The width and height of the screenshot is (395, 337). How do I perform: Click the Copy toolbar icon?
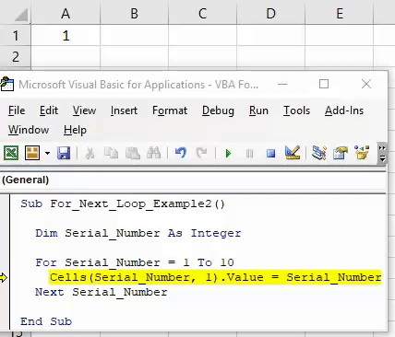(x=111, y=153)
